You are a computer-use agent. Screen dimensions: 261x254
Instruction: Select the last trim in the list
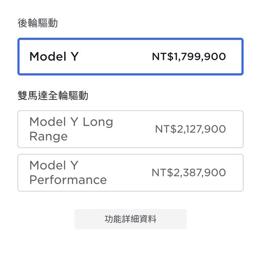pyautogui.click(x=130, y=172)
